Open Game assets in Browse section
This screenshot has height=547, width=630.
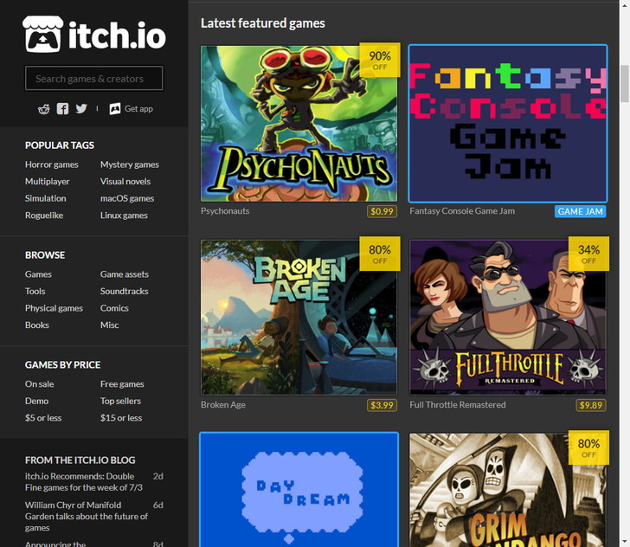124,274
